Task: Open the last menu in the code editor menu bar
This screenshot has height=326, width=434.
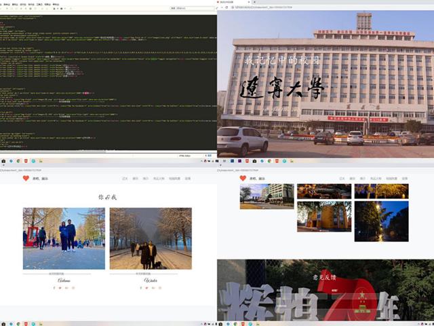Action: click(56, 5)
